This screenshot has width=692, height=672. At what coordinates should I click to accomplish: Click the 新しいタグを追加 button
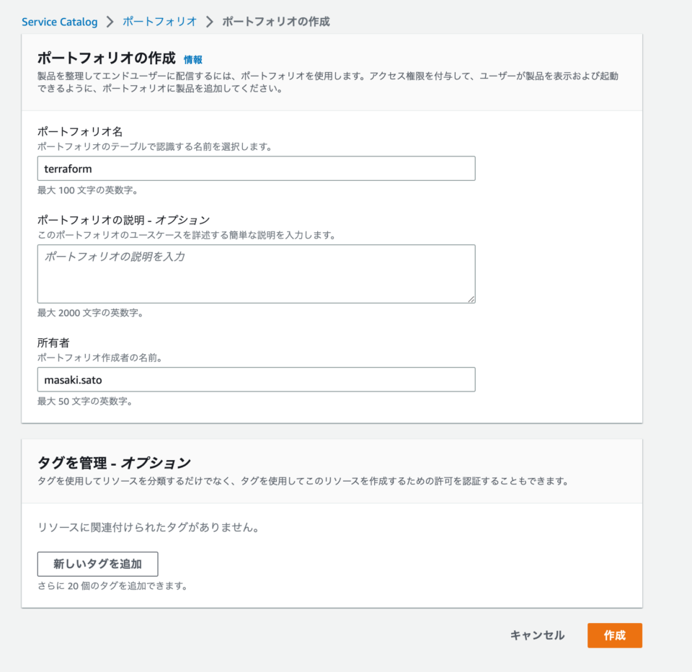point(97,564)
